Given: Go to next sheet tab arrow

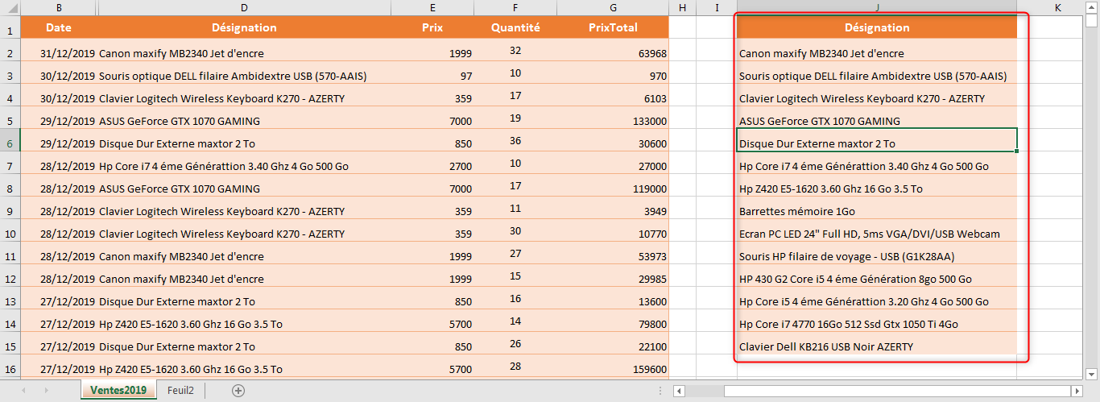Looking at the screenshot, I should (46, 391).
